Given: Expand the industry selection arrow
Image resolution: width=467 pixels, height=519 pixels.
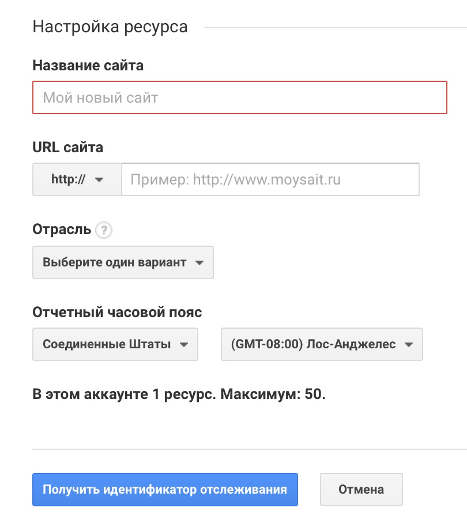Looking at the screenshot, I should [199, 262].
